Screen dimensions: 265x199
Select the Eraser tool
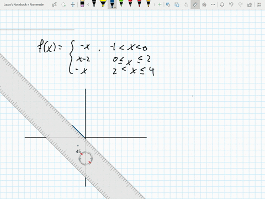point(82,4)
